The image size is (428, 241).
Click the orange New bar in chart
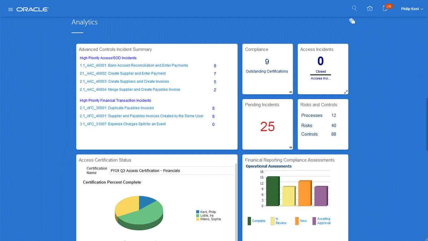(305, 194)
